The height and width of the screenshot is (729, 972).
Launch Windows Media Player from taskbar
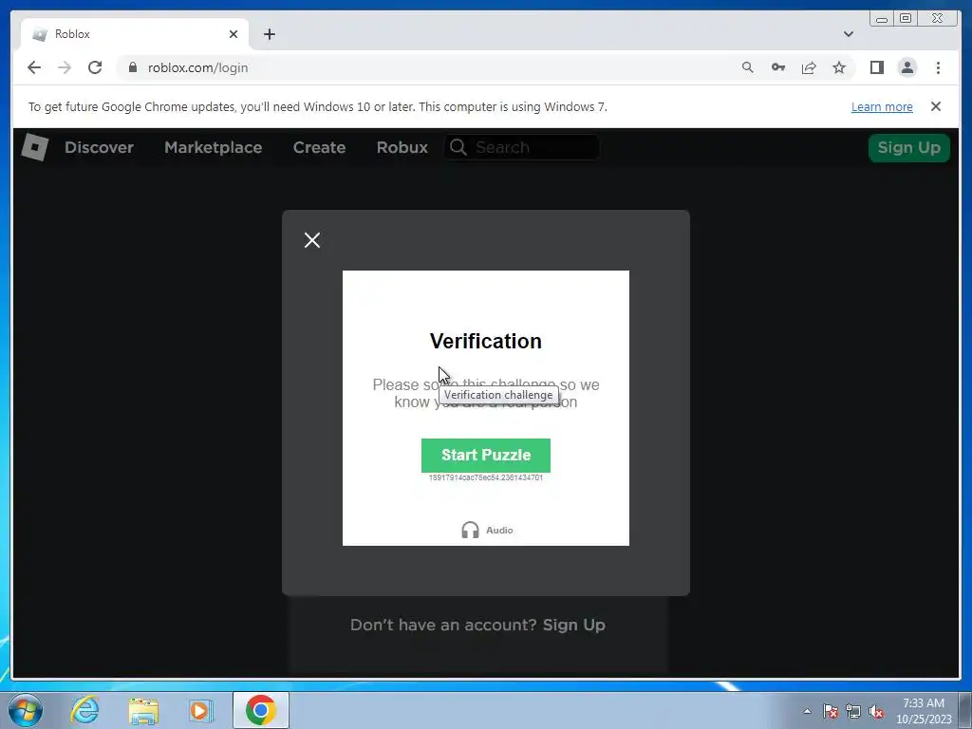tap(200, 710)
